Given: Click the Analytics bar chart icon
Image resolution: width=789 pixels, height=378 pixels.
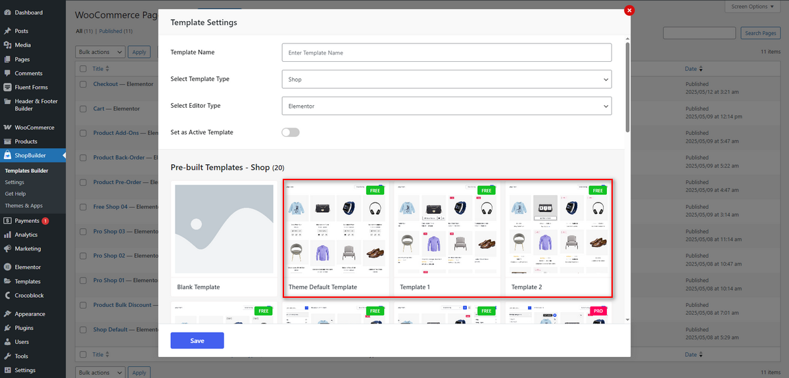Looking at the screenshot, I should [x=7, y=235].
